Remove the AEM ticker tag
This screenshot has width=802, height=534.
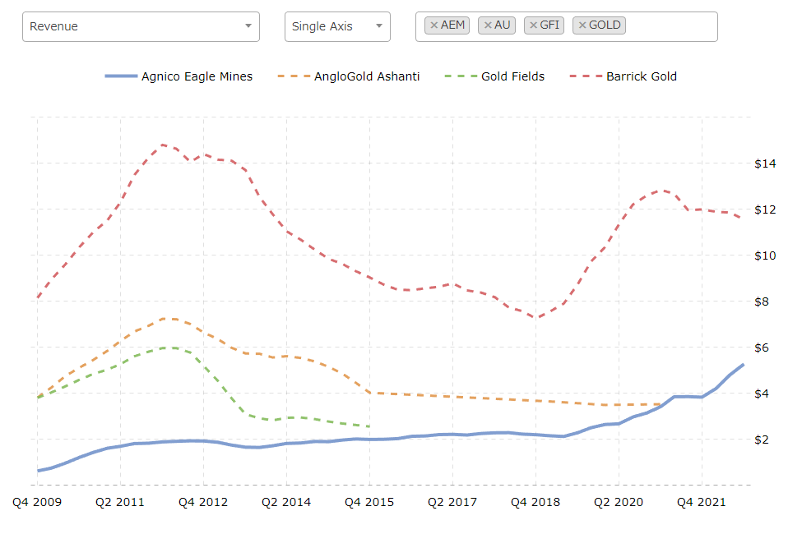tap(433, 25)
